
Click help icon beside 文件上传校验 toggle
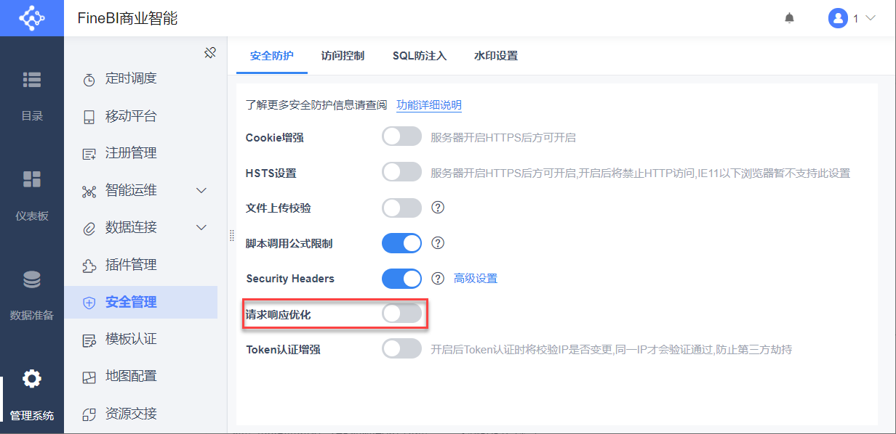[438, 208]
